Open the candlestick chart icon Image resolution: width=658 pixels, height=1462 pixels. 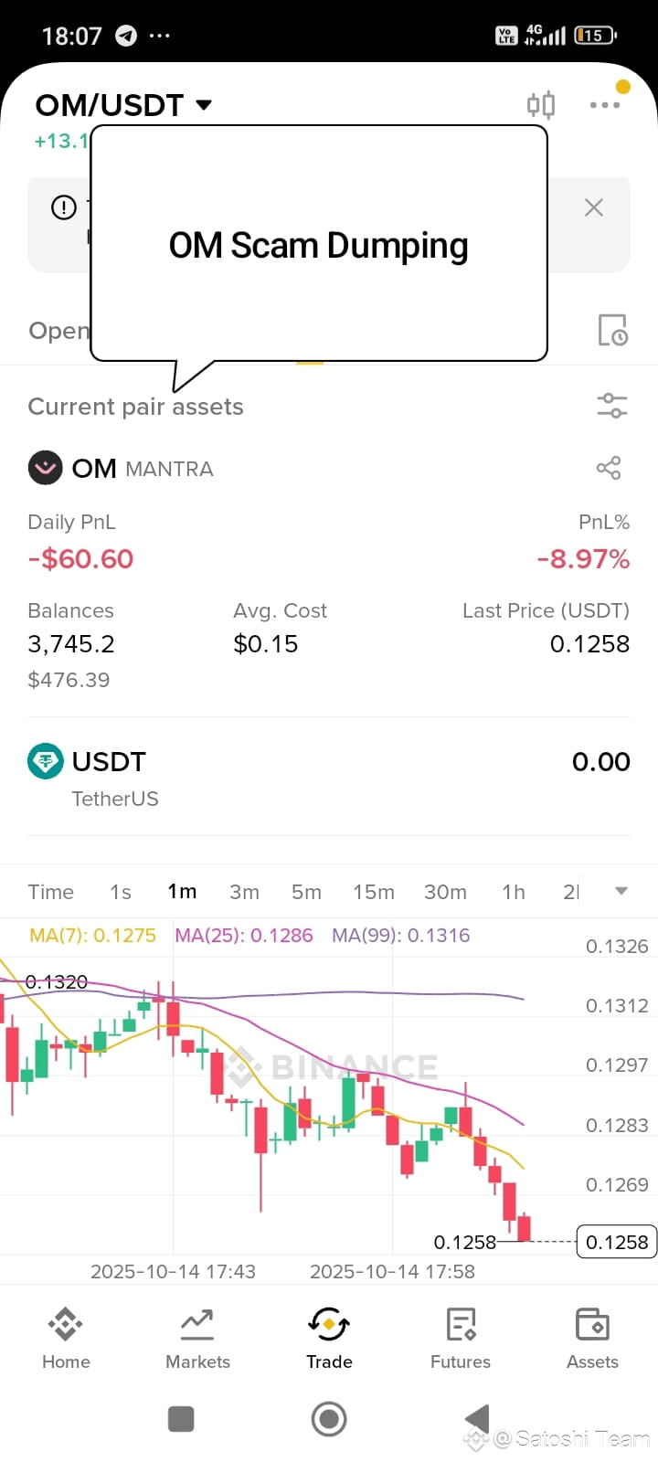tap(541, 105)
